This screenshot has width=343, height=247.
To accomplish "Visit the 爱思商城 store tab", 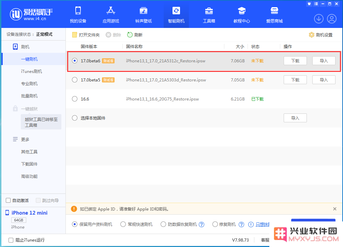I will [274, 14].
